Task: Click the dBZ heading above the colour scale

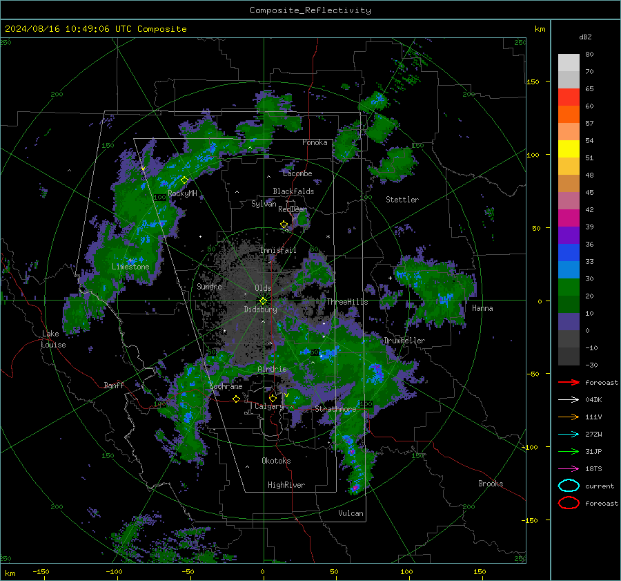Action: pyautogui.click(x=585, y=37)
